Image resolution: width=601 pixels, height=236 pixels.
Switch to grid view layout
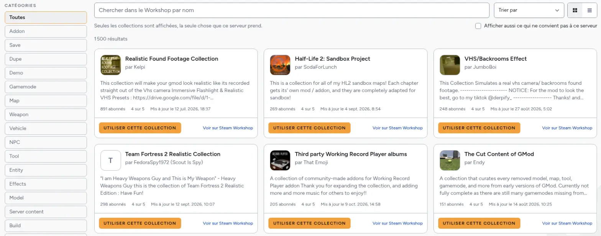pyautogui.click(x=575, y=10)
